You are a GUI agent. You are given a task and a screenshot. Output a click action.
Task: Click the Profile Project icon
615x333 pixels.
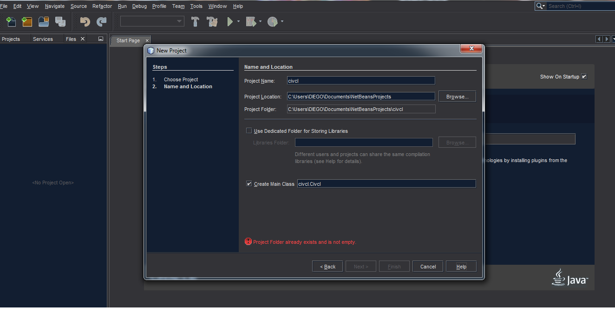click(273, 21)
